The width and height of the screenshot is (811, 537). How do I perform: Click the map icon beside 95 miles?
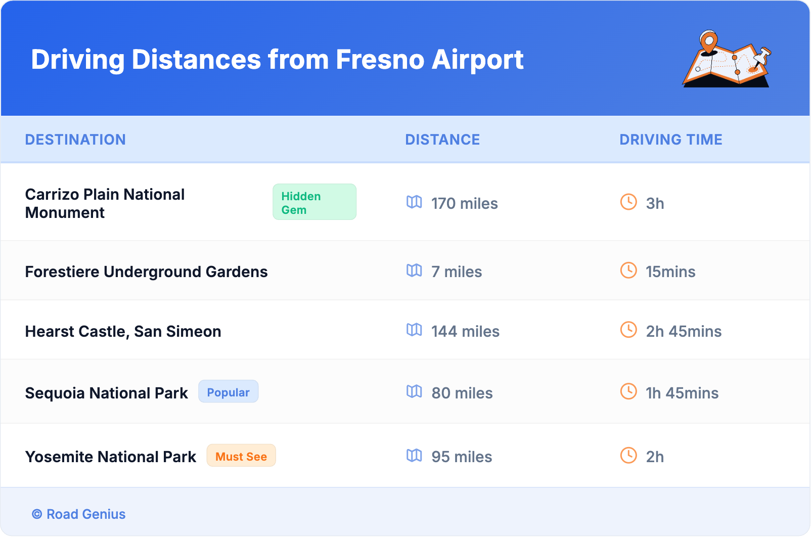pyautogui.click(x=414, y=456)
